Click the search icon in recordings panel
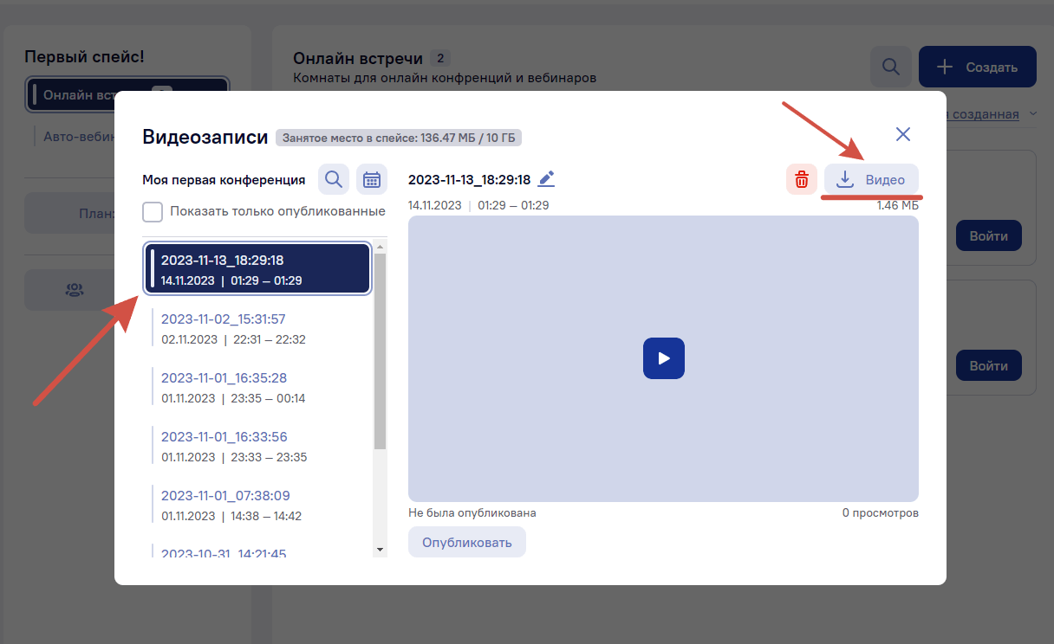 click(x=334, y=180)
